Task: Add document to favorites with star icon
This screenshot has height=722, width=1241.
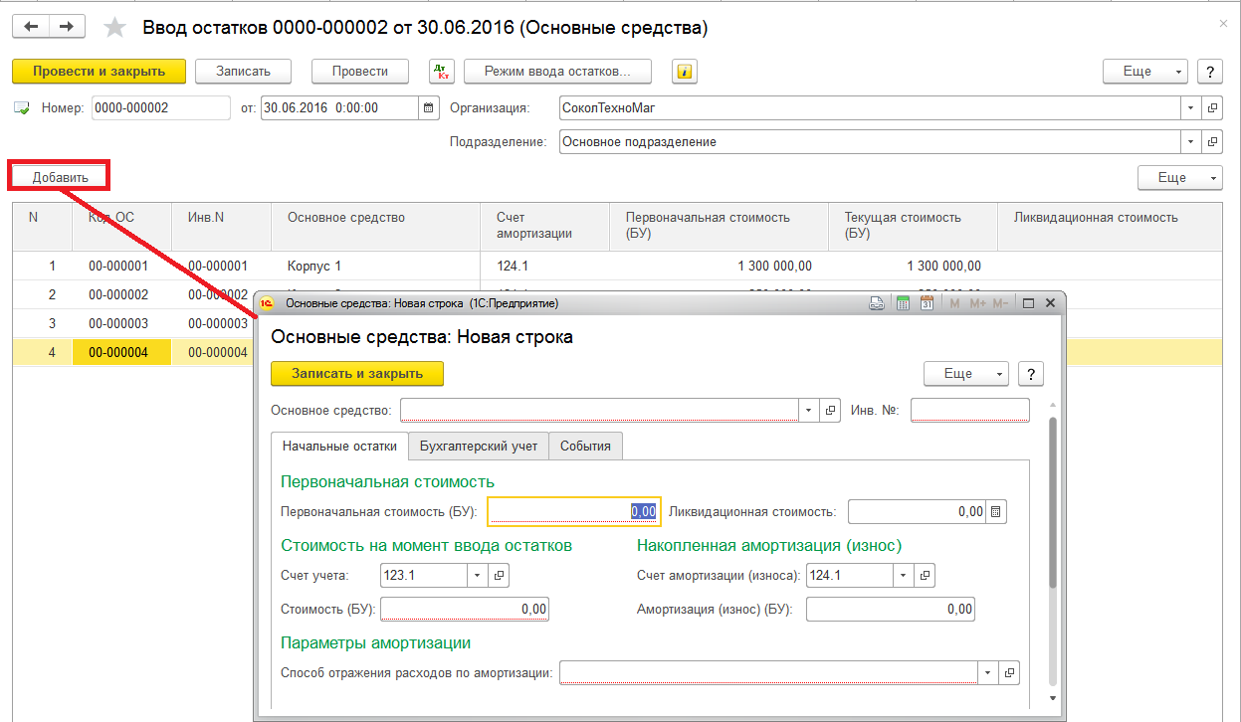Action: pyautogui.click(x=115, y=28)
